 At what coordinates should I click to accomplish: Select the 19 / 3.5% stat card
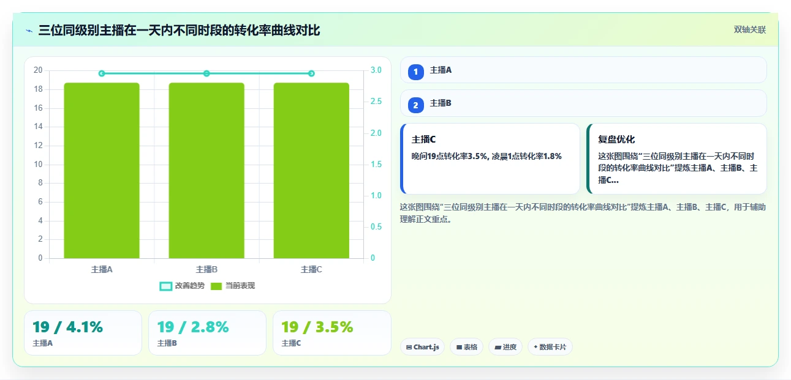[331, 333]
